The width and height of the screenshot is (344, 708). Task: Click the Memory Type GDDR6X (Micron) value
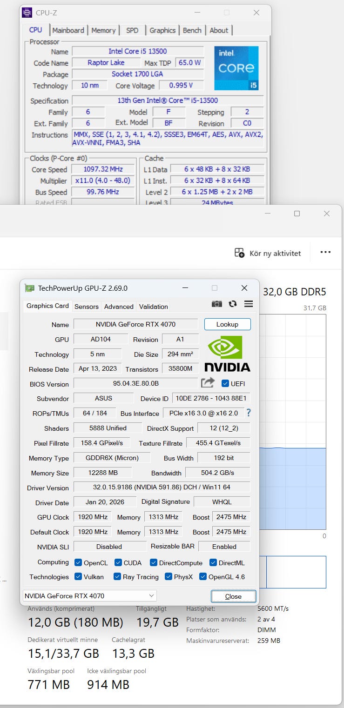pos(112,458)
